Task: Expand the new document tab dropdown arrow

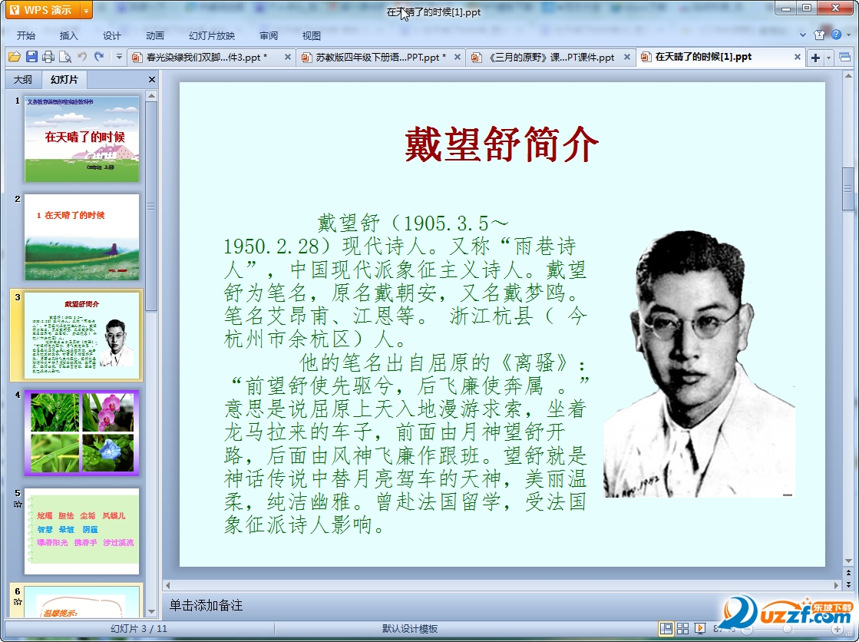Action: (x=828, y=58)
